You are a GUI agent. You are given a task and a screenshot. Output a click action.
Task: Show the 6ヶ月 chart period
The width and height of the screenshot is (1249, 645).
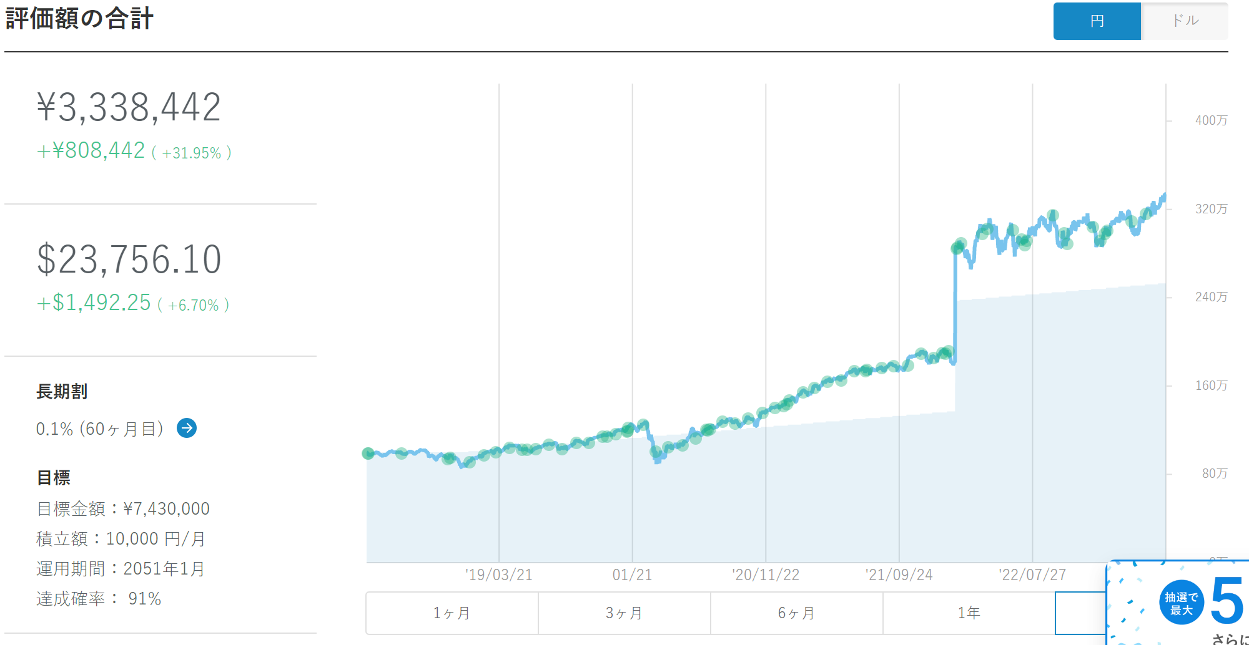[x=796, y=613]
